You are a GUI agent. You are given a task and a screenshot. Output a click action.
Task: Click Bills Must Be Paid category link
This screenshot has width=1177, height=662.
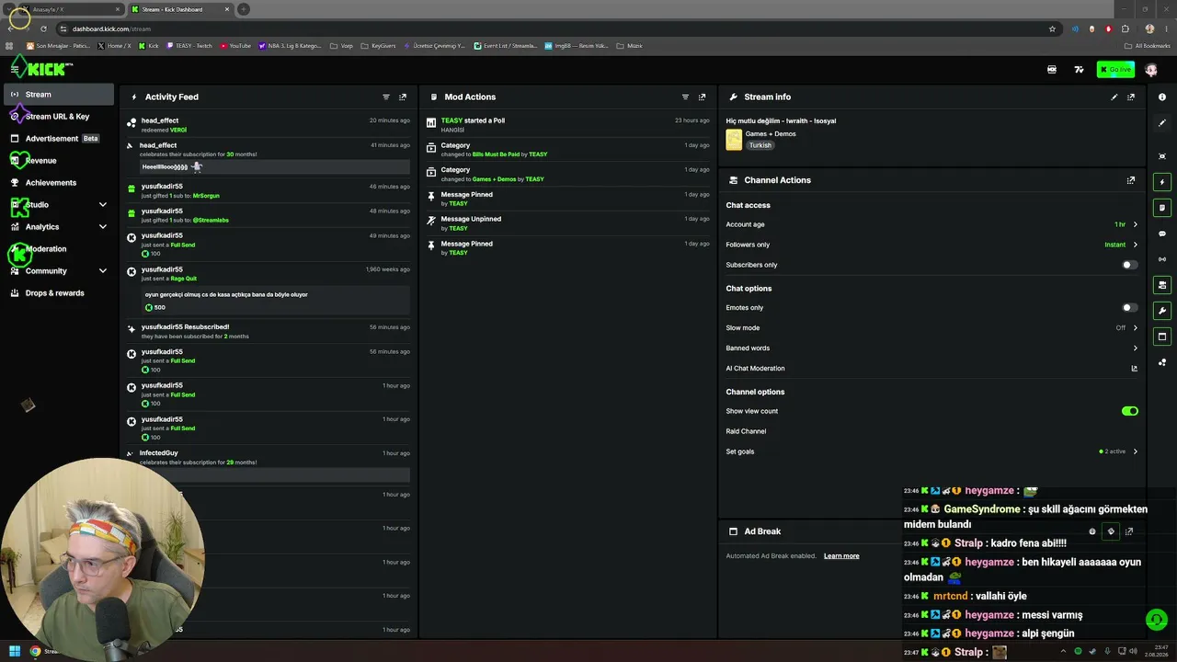pos(496,154)
